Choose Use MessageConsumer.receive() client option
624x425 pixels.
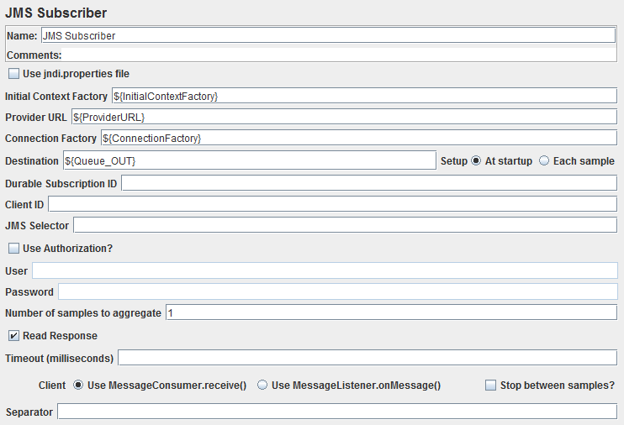coord(79,386)
